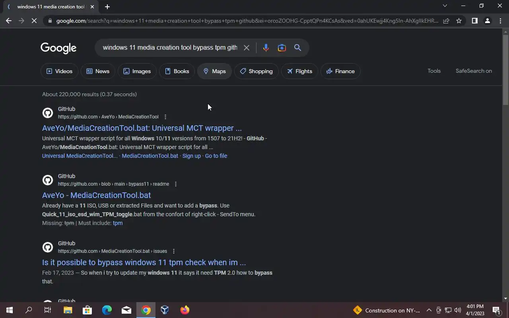Select the Images filter
The height and width of the screenshot is (318, 509).
pos(137,71)
